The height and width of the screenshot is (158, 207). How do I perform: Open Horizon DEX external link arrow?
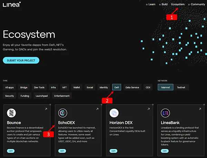pos(149,109)
